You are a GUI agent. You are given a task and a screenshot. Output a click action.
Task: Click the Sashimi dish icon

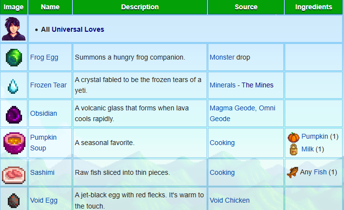pos(14,173)
